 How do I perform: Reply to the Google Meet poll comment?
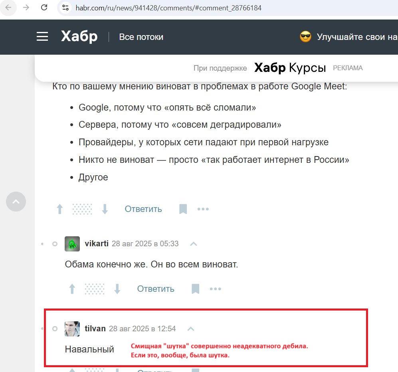pos(143,209)
